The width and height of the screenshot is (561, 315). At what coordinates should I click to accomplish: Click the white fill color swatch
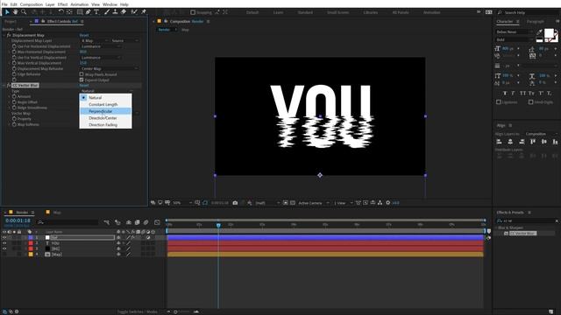pyautogui.click(x=549, y=33)
